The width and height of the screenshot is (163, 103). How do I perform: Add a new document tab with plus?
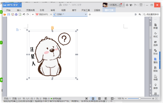pyautogui.click(x=90, y=14)
